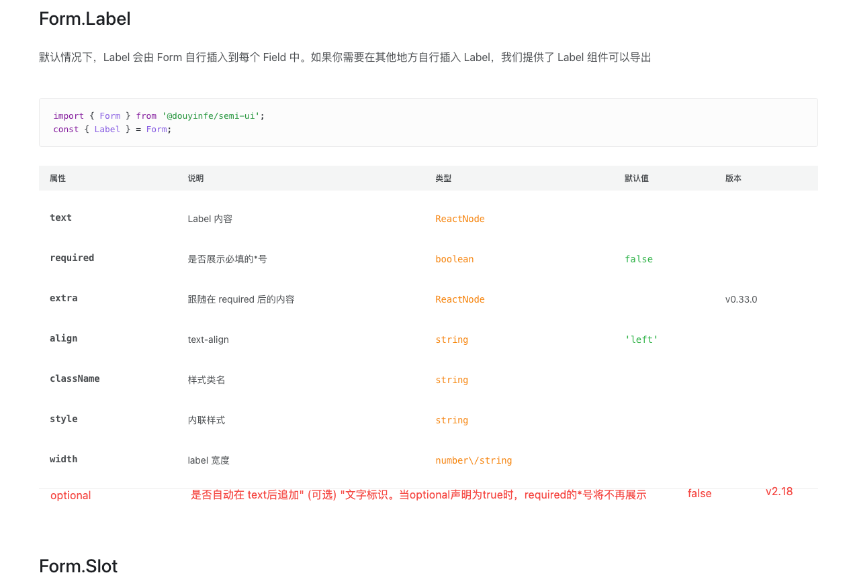Click the style property row
Image resolution: width=851 pixels, height=573 pixels.
pyautogui.click(x=64, y=419)
